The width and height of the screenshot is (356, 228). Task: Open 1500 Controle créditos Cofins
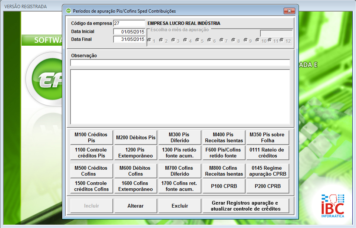(92, 186)
